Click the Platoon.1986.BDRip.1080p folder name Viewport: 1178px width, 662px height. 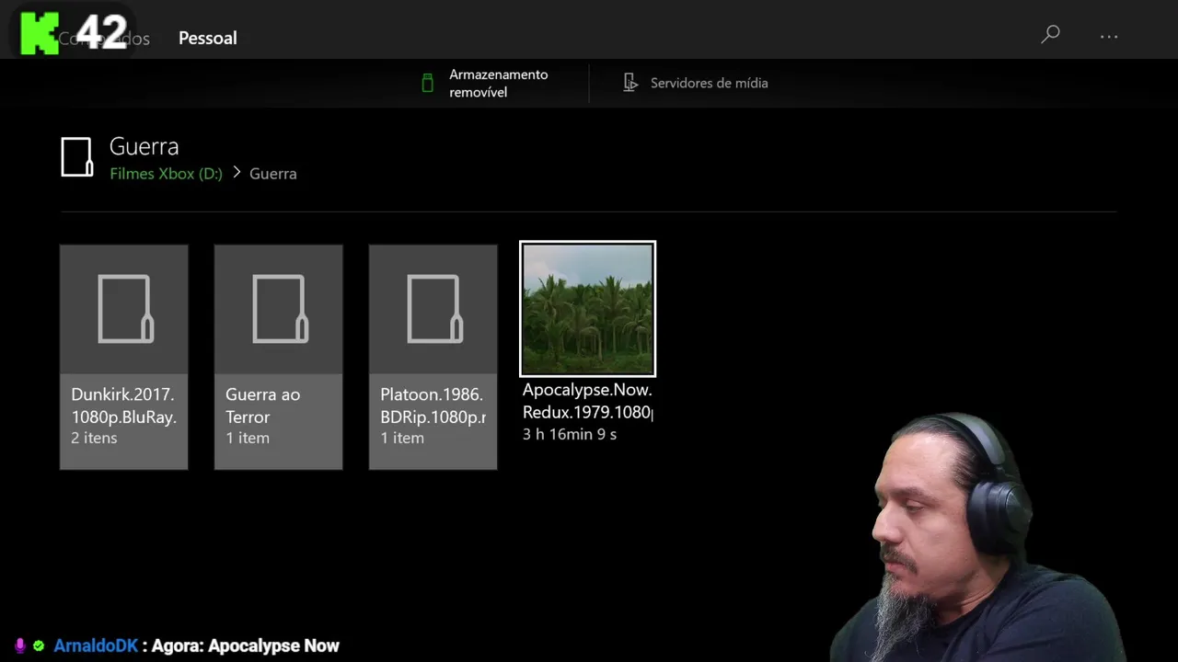[x=433, y=405]
